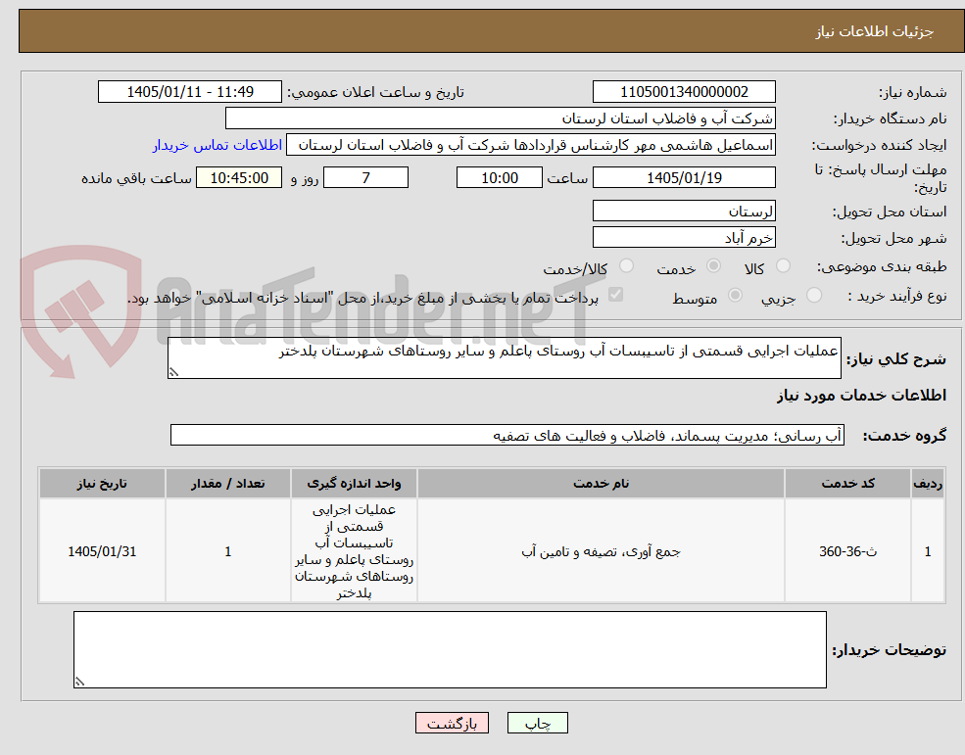965x755 pixels.
Task: Click the remaining time field 10:45:00
Action: (239, 178)
